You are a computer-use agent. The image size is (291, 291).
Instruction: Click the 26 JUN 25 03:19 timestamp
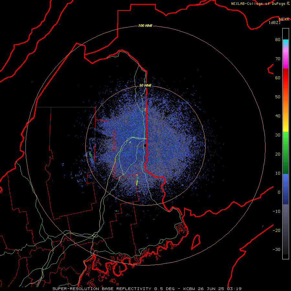(220, 289)
